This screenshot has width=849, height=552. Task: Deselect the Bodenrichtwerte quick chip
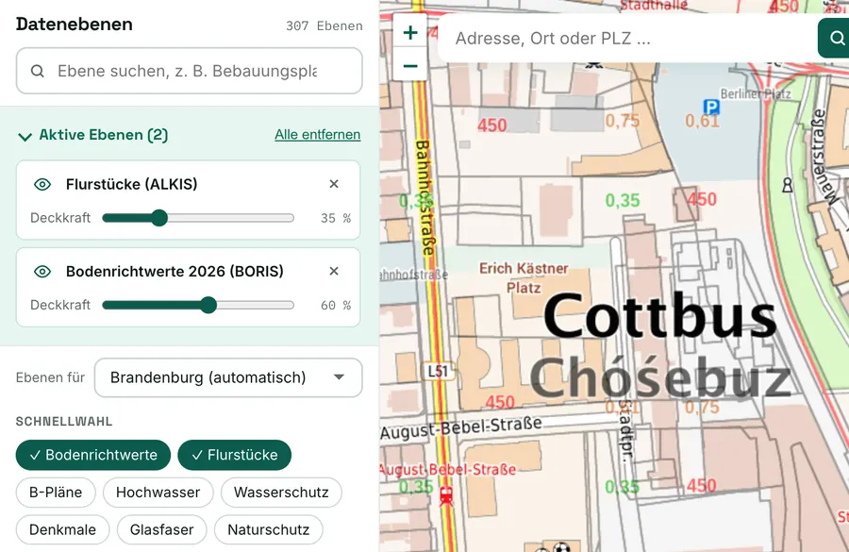93,455
